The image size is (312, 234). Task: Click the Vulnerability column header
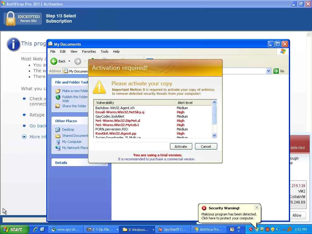pos(134,103)
